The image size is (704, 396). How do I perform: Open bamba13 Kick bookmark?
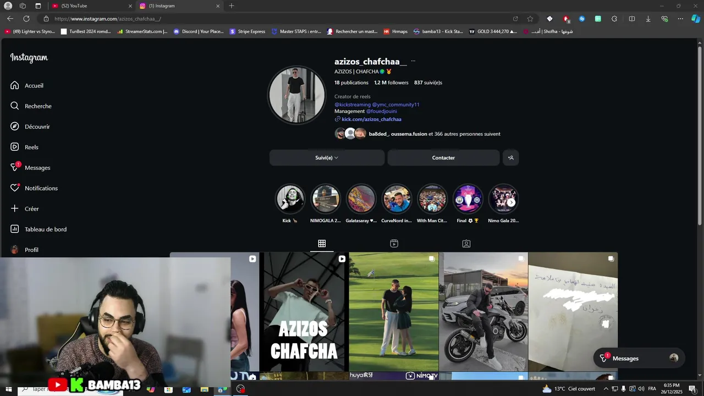(438, 31)
